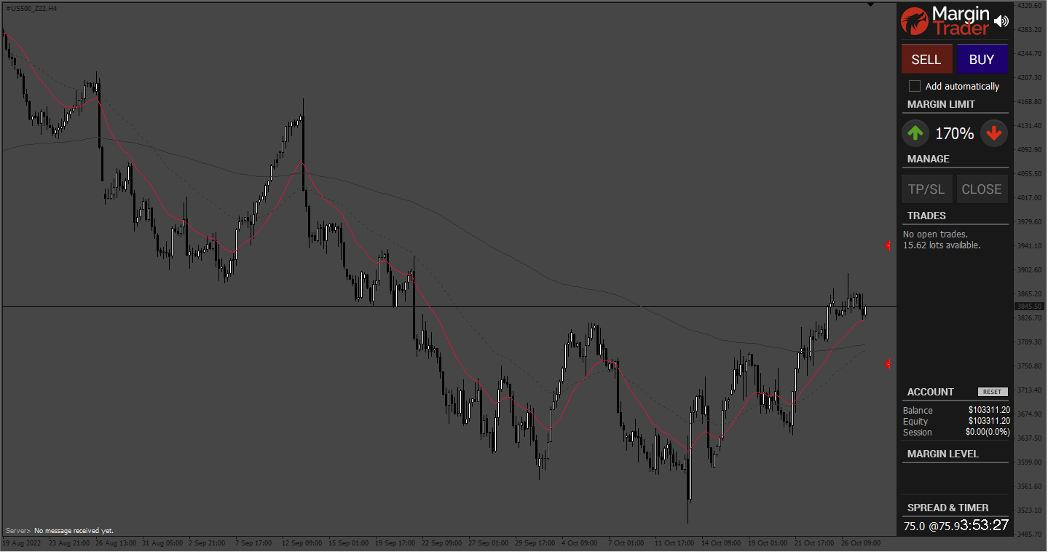Viewport: 1048px width, 552px height.
Task: Click the MARGIN LIMIT section header
Action: coord(941,104)
